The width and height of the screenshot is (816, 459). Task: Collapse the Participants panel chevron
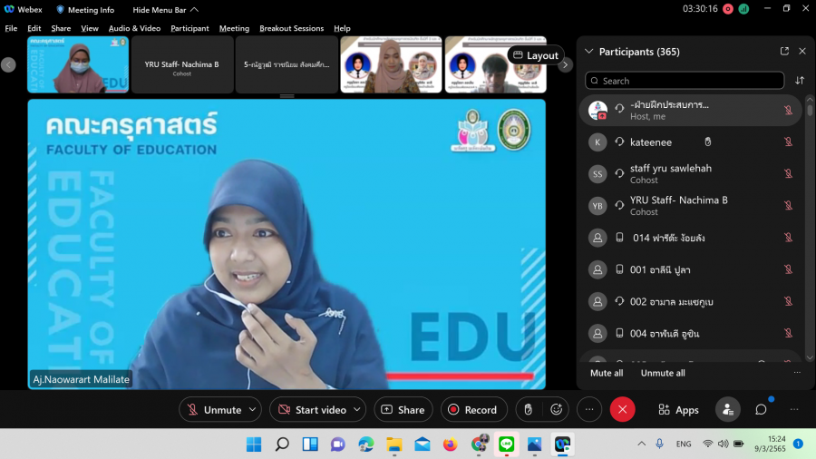[588, 52]
